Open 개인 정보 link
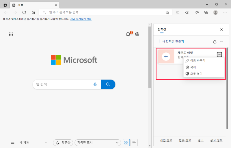This screenshot has height=148, width=231. click(x=166, y=140)
